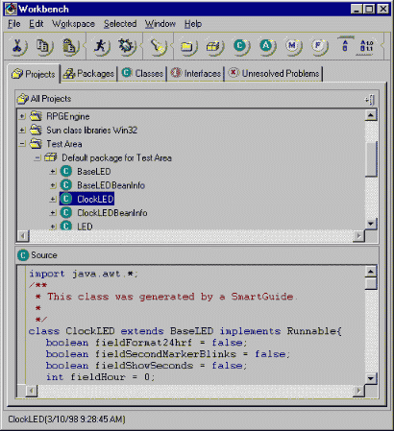Image resolution: width=394 pixels, height=431 pixels.
Task: Switch to the Packages tab
Action: tap(89, 74)
